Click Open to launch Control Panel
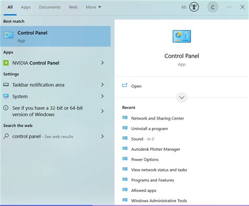 click(x=136, y=86)
